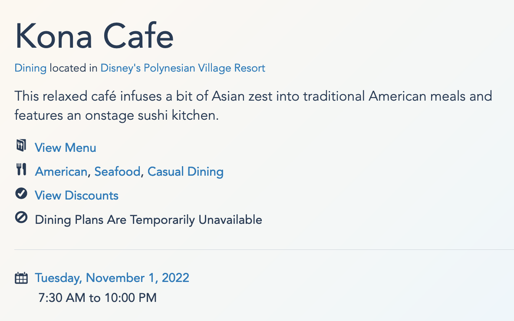The height and width of the screenshot is (321, 514).
Task: Select the Seafood cuisine link
Action: coord(117,172)
